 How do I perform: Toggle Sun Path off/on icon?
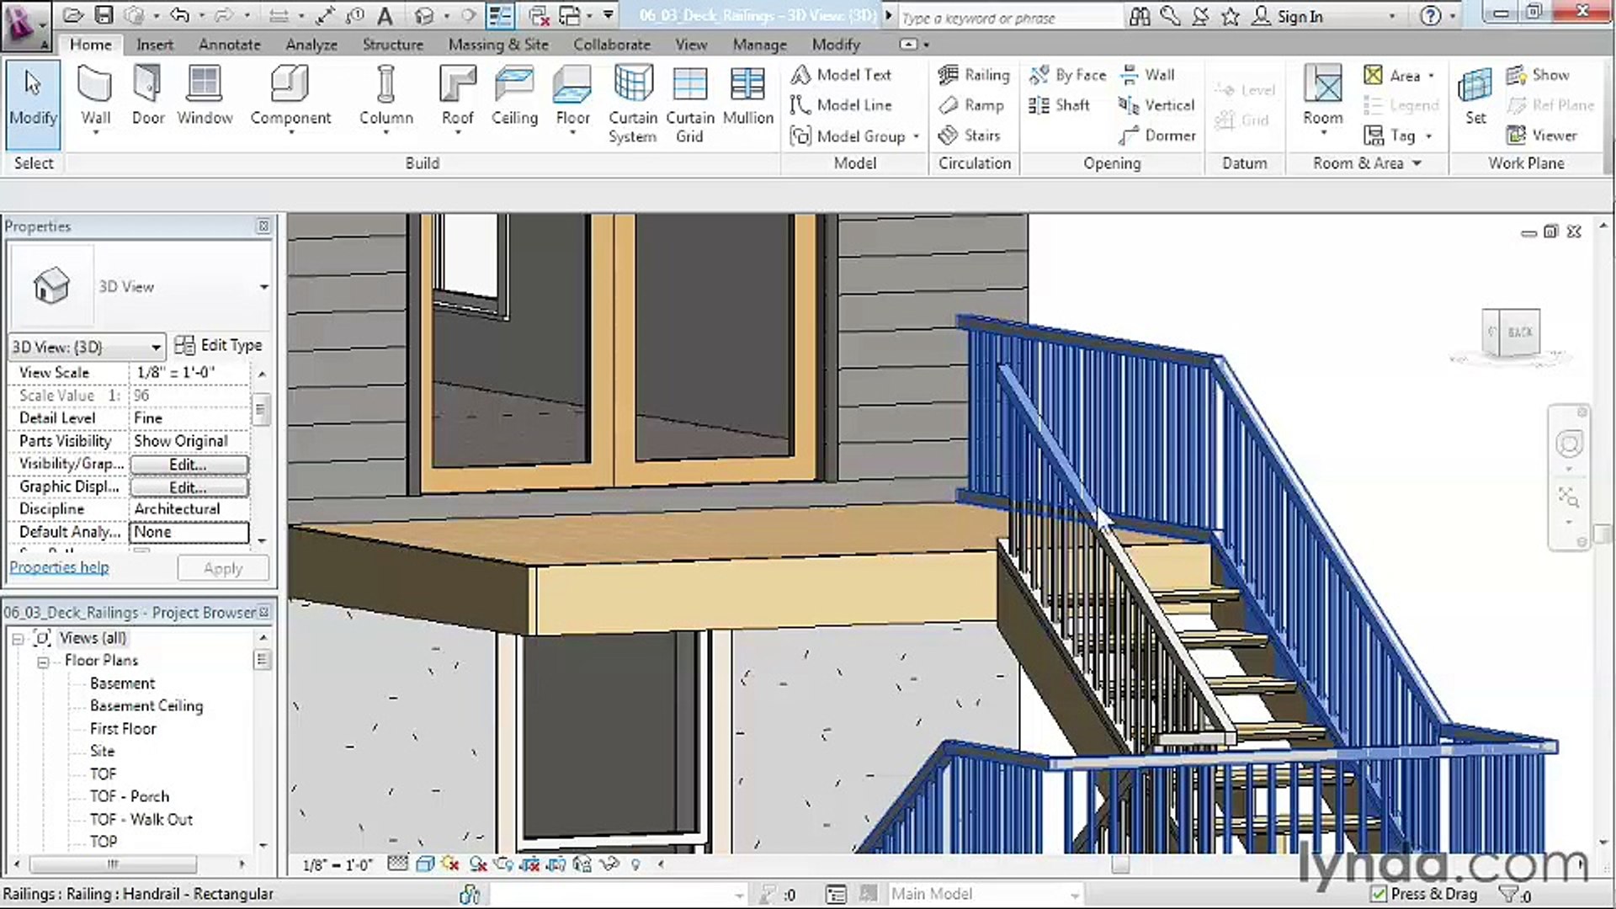pos(451,864)
